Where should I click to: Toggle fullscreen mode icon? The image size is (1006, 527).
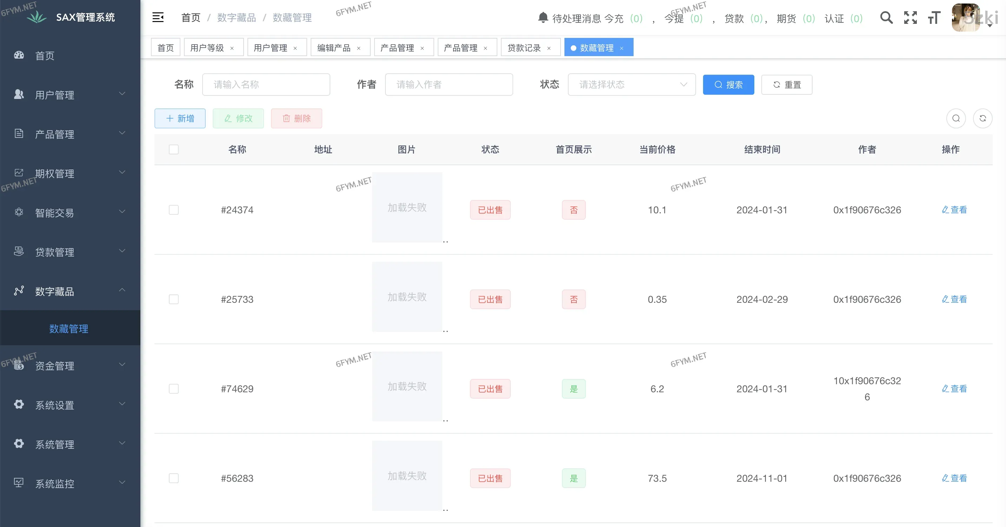[910, 18]
